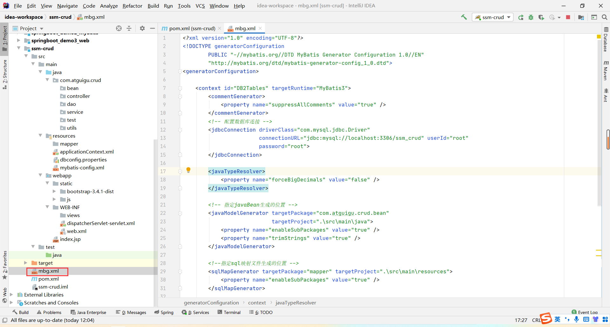Open the Navigate menu
Viewport: 610px width, 327px height.
click(67, 6)
